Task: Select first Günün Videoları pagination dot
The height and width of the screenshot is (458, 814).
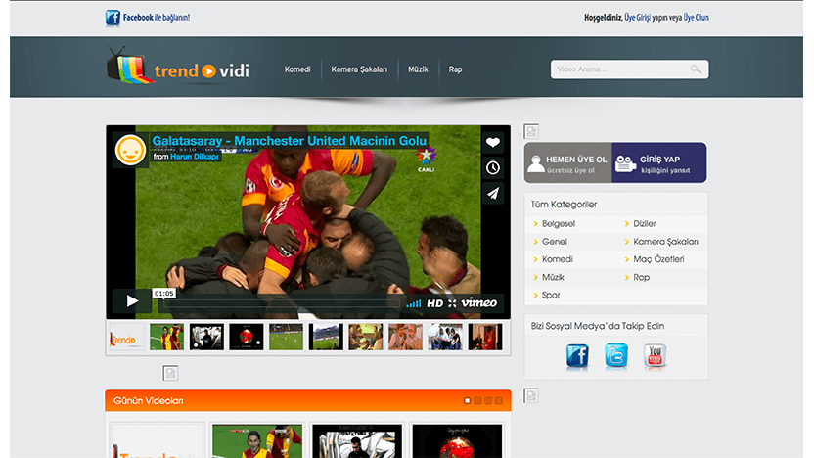Action: coord(467,400)
